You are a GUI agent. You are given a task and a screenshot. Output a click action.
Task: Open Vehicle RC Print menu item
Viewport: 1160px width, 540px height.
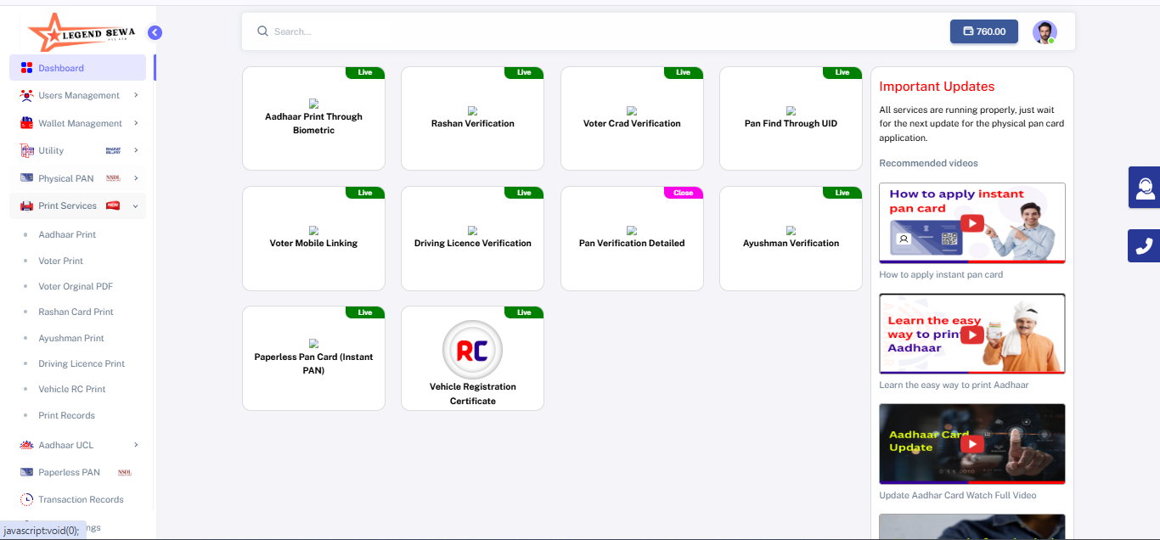point(72,389)
